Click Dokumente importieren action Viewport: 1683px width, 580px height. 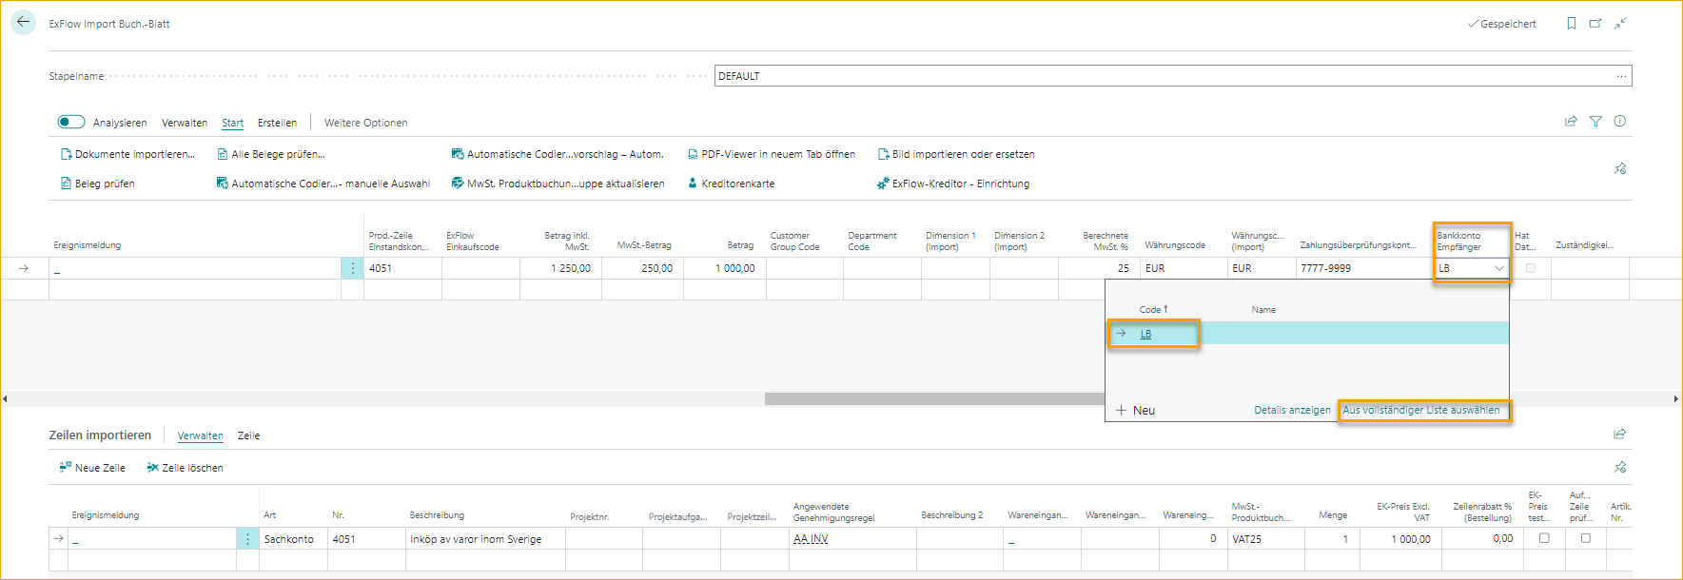[x=127, y=154]
